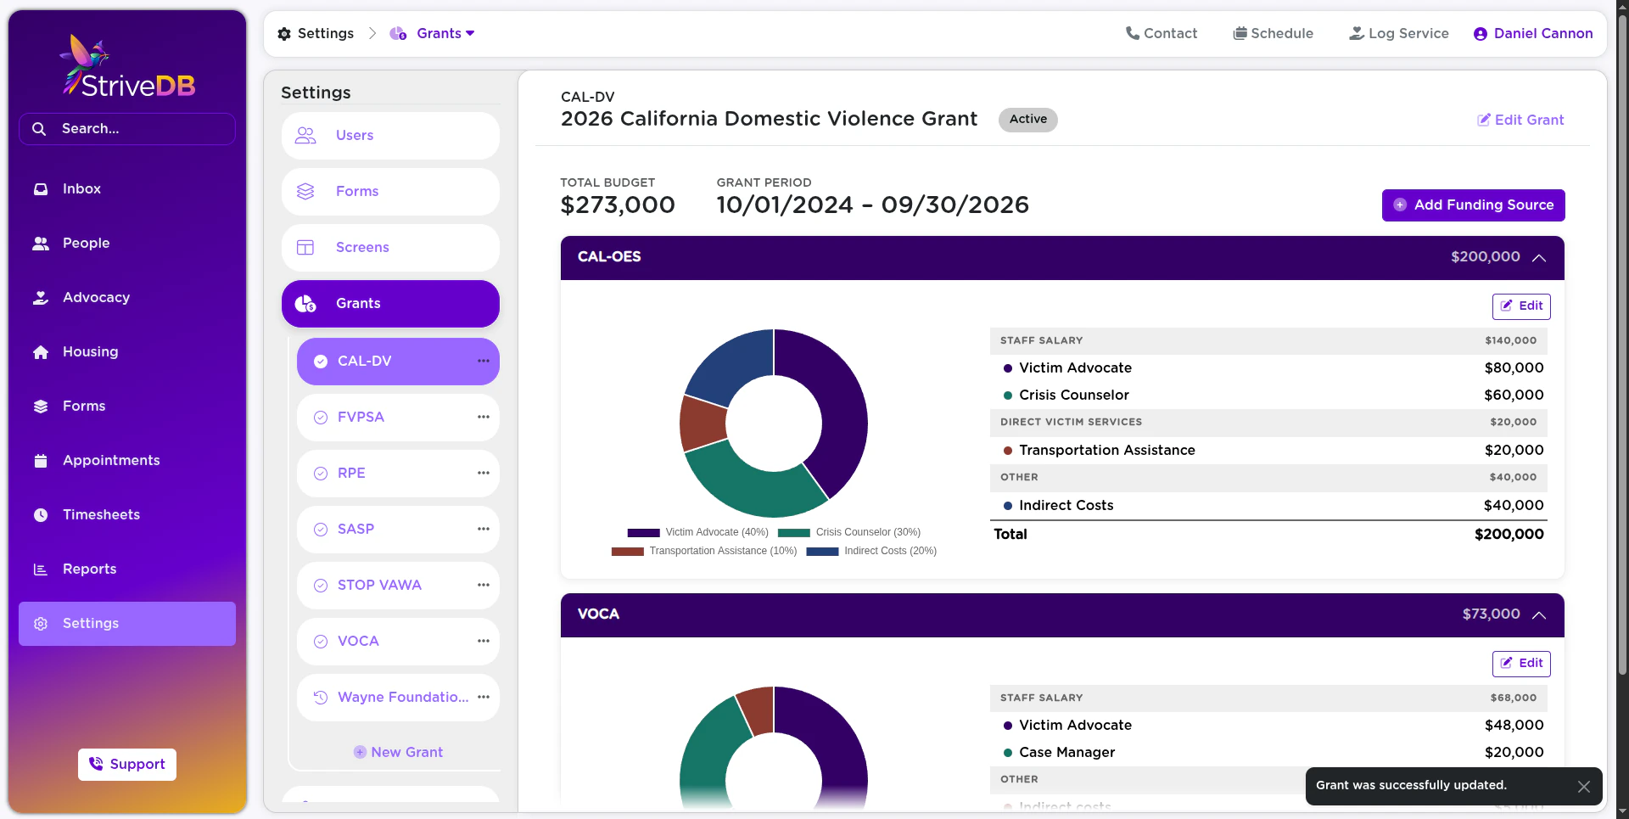Viewport: 1629px width, 819px height.
Task: Open the CAL-DV grant options menu
Action: 484,362
